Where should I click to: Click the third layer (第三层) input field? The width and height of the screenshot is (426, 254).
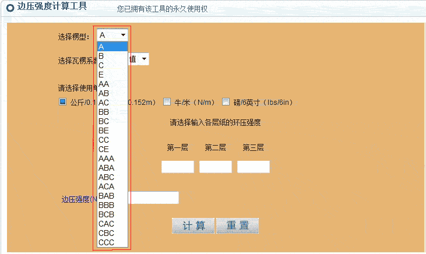click(253, 167)
